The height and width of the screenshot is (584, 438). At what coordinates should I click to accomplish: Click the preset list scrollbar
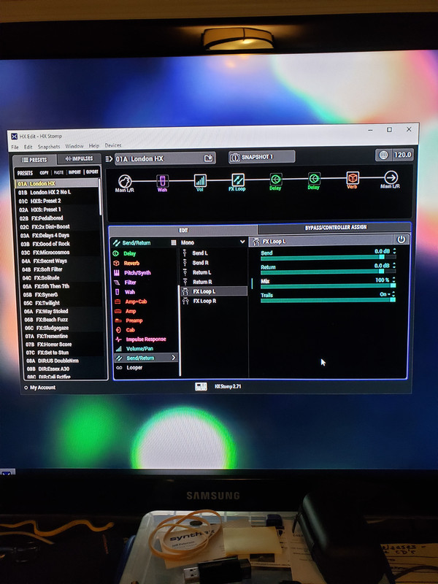[100, 197]
